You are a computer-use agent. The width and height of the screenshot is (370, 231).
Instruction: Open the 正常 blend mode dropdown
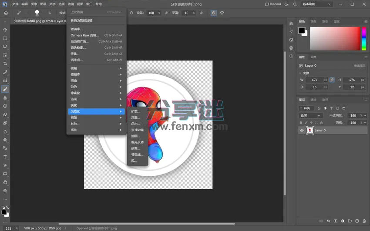[x=310, y=116]
